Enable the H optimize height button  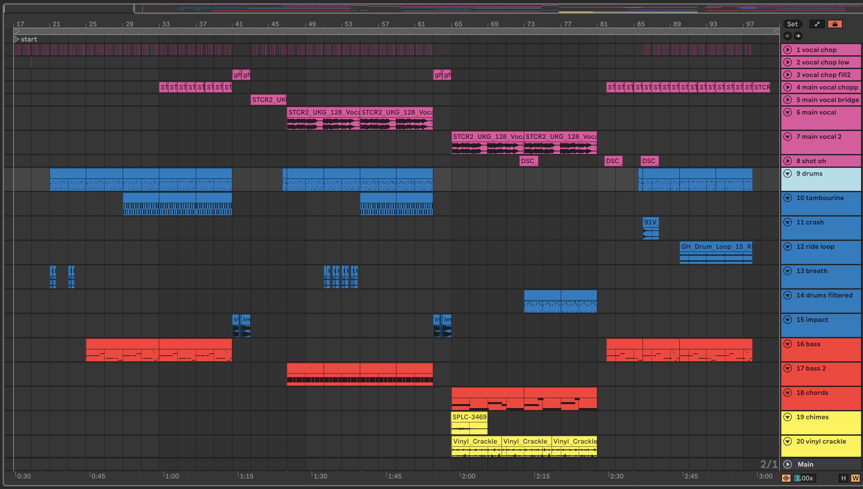click(x=843, y=478)
